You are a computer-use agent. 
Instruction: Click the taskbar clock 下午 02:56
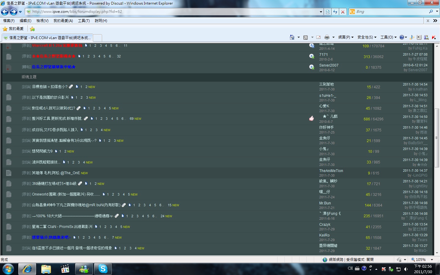423,269
